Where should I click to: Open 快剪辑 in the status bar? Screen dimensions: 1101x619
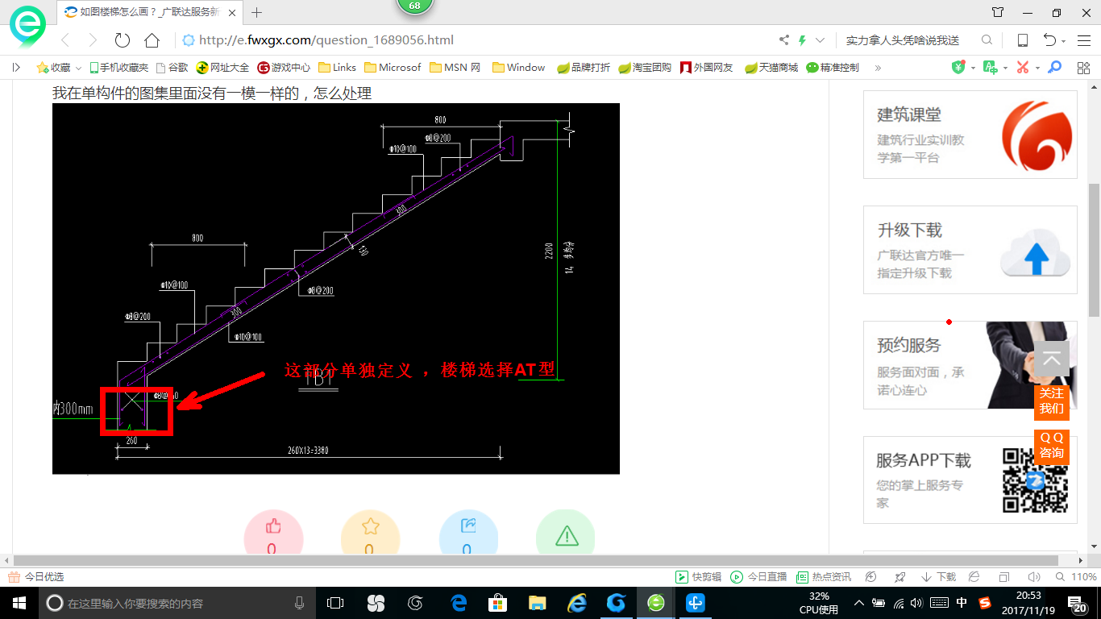pos(698,577)
